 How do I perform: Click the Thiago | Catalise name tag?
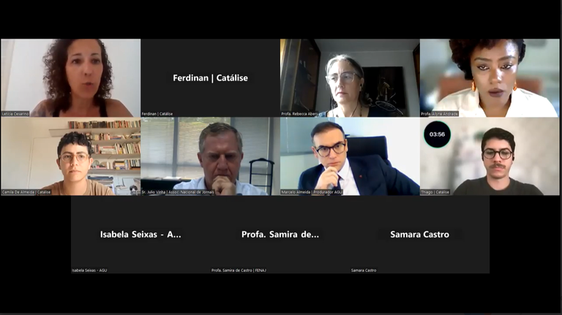(435, 192)
